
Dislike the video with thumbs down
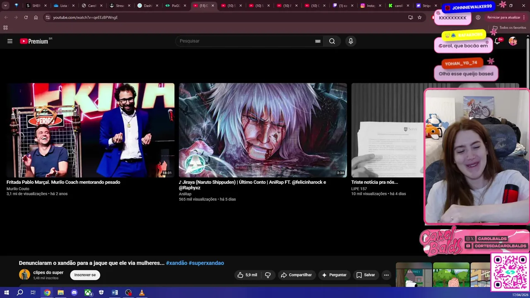click(268, 275)
